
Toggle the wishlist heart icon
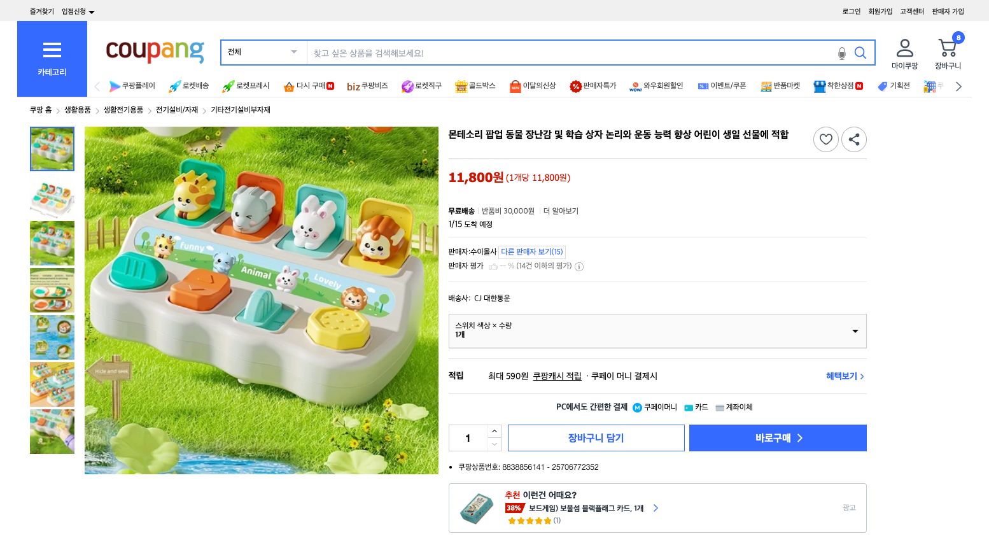click(x=825, y=139)
